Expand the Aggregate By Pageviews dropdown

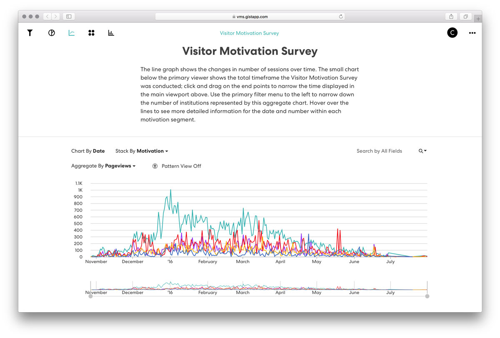click(x=104, y=166)
